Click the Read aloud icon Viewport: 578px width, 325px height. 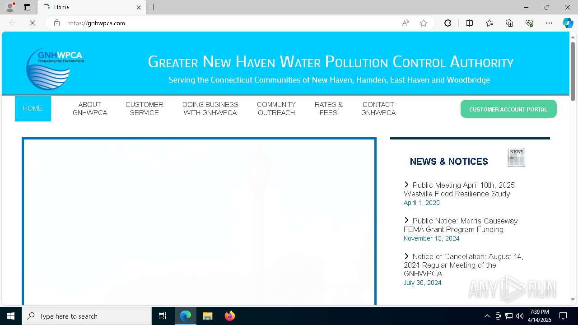click(x=406, y=23)
